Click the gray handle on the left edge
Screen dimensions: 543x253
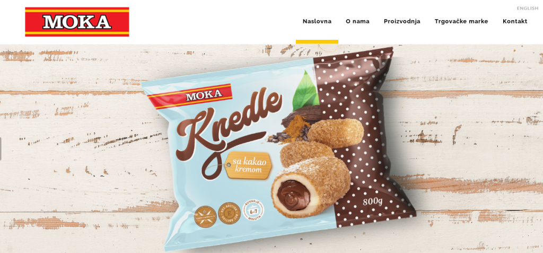coord(1,149)
